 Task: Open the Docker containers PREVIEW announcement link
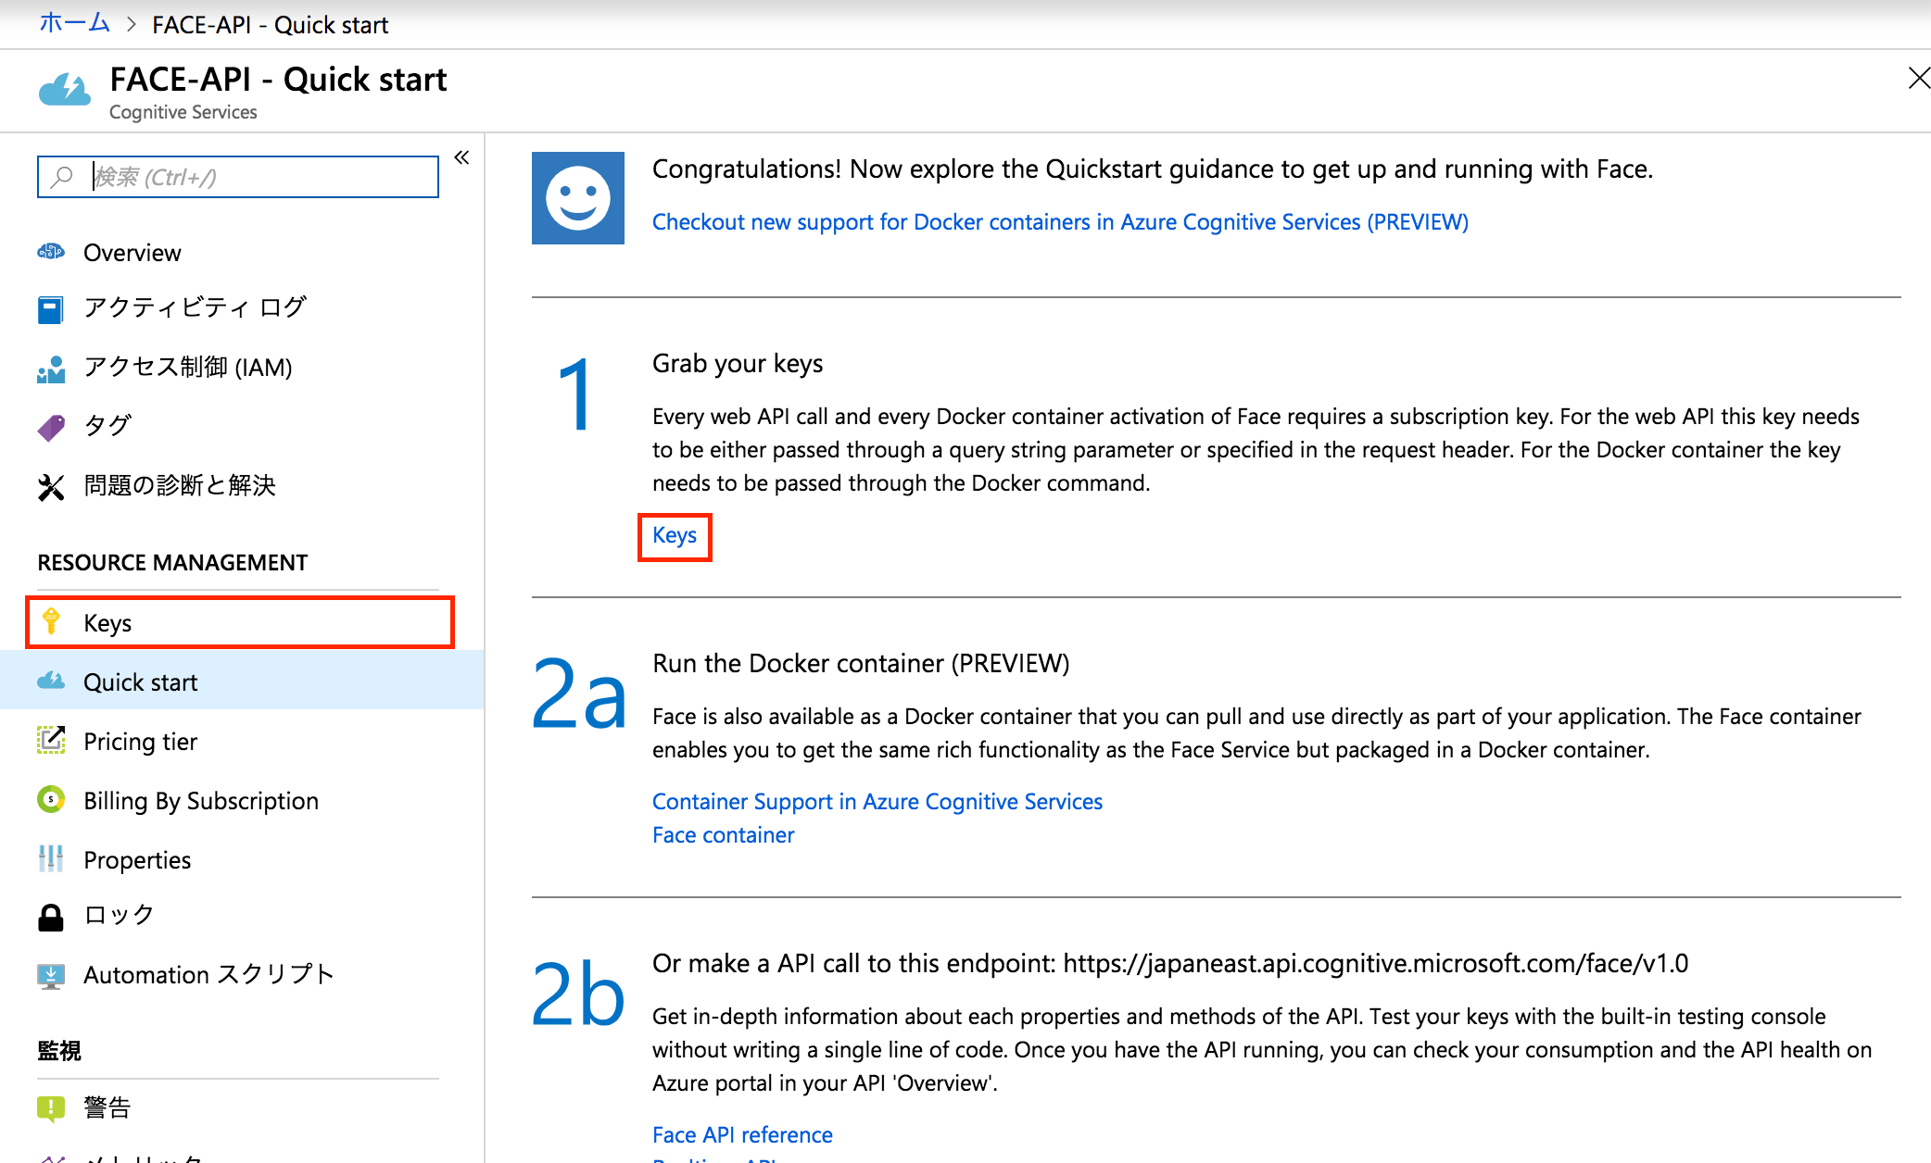tap(1060, 222)
